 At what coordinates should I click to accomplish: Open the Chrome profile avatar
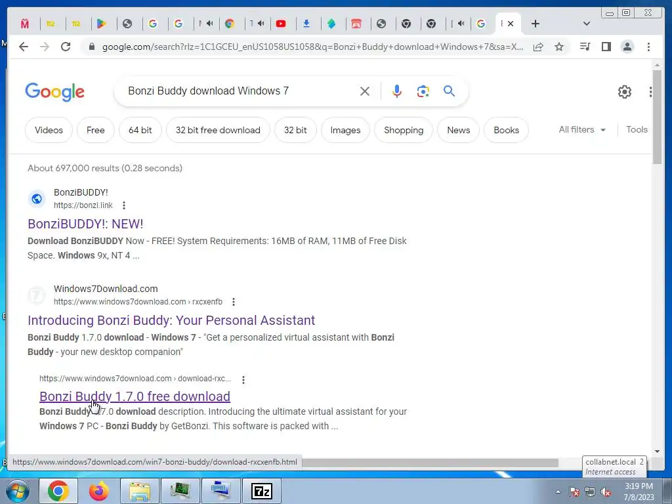pyautogui.click(x=627, y=47)
